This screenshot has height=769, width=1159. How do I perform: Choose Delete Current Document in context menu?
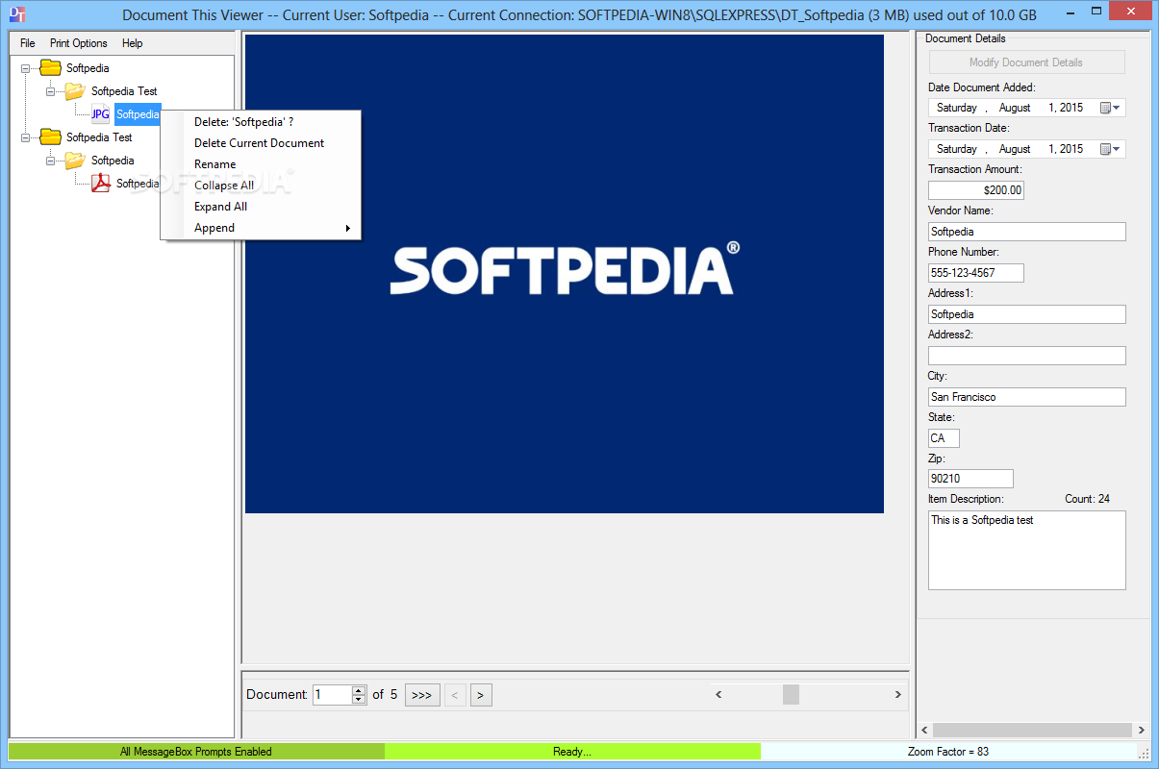(262, 143)
